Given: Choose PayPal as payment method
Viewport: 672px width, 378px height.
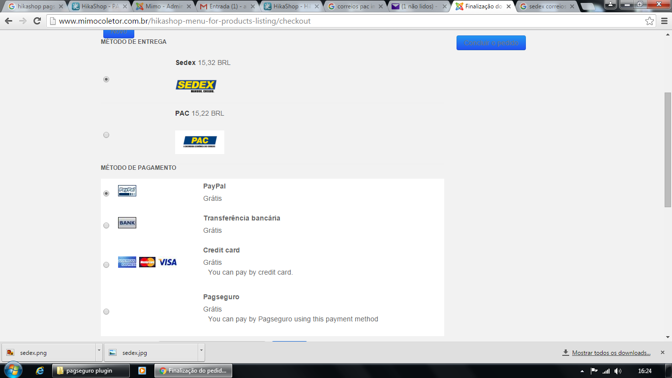Looking at the screenshot, I should pos(106,193).
